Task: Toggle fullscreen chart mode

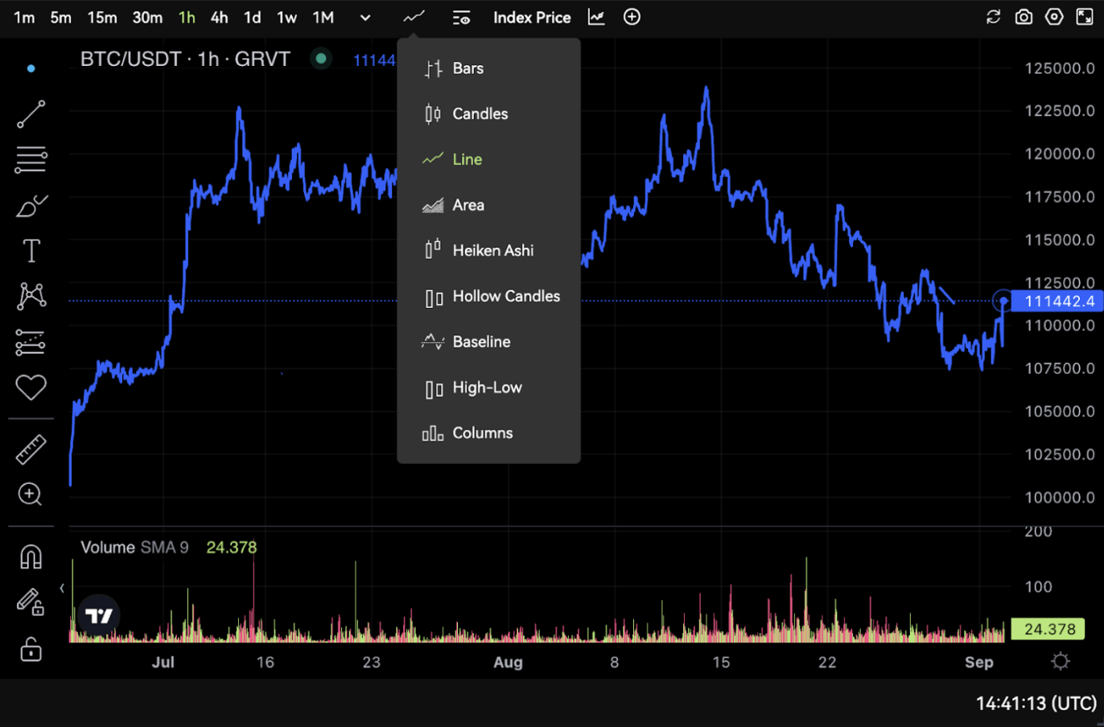Action: coord(1085,17)
